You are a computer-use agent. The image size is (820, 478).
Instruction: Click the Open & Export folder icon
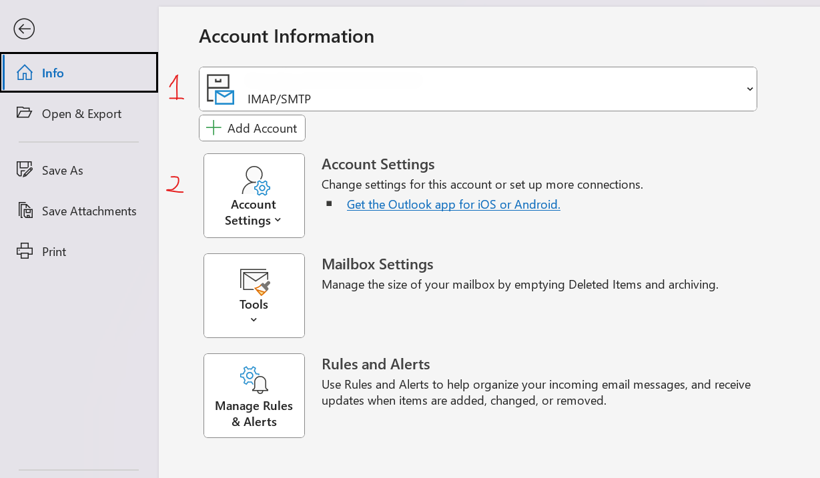[25, 113]
